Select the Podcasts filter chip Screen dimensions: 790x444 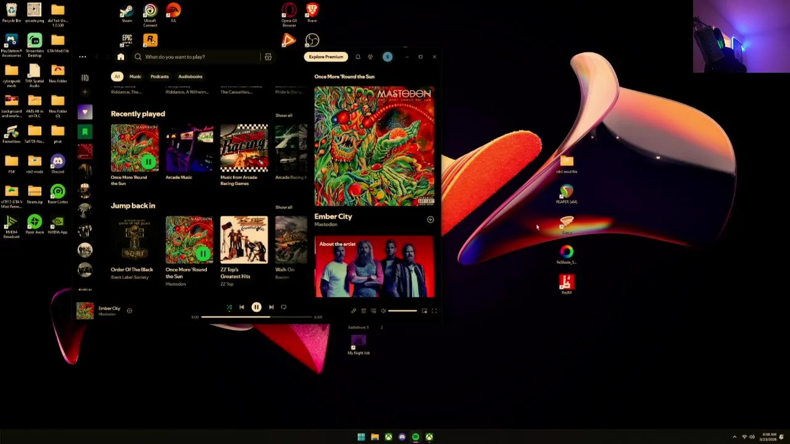point(159,76)
